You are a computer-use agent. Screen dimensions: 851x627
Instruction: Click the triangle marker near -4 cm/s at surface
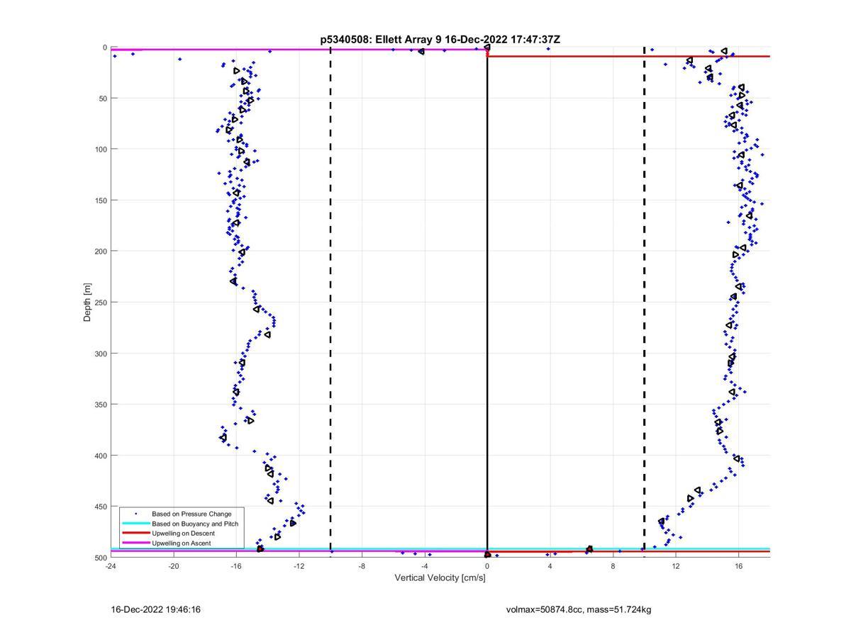[x=421, y=52]
